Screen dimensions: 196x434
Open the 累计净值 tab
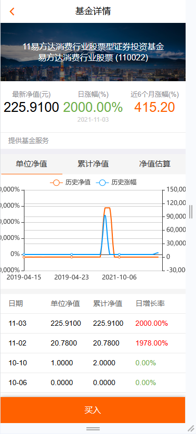click(x=93, y=164)
